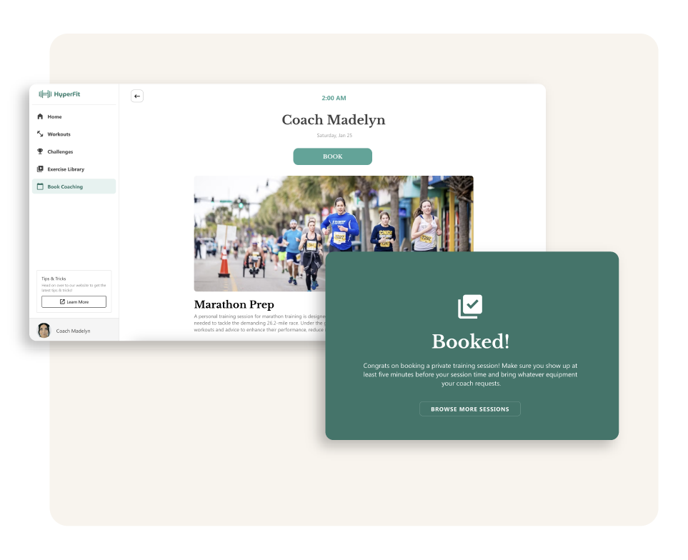Viewport: 688px width, 560px height.
Task: Click Learn More in Tips & Tricks
Action: point(74,301)
